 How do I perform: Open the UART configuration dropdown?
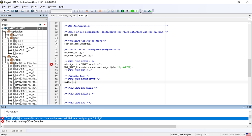coord(24,20)
